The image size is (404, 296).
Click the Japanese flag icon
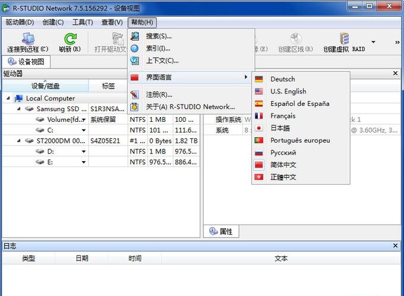(258, 128)
